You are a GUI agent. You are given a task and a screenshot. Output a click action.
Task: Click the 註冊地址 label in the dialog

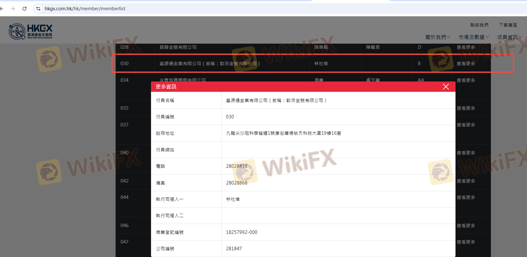coord(165,133)
